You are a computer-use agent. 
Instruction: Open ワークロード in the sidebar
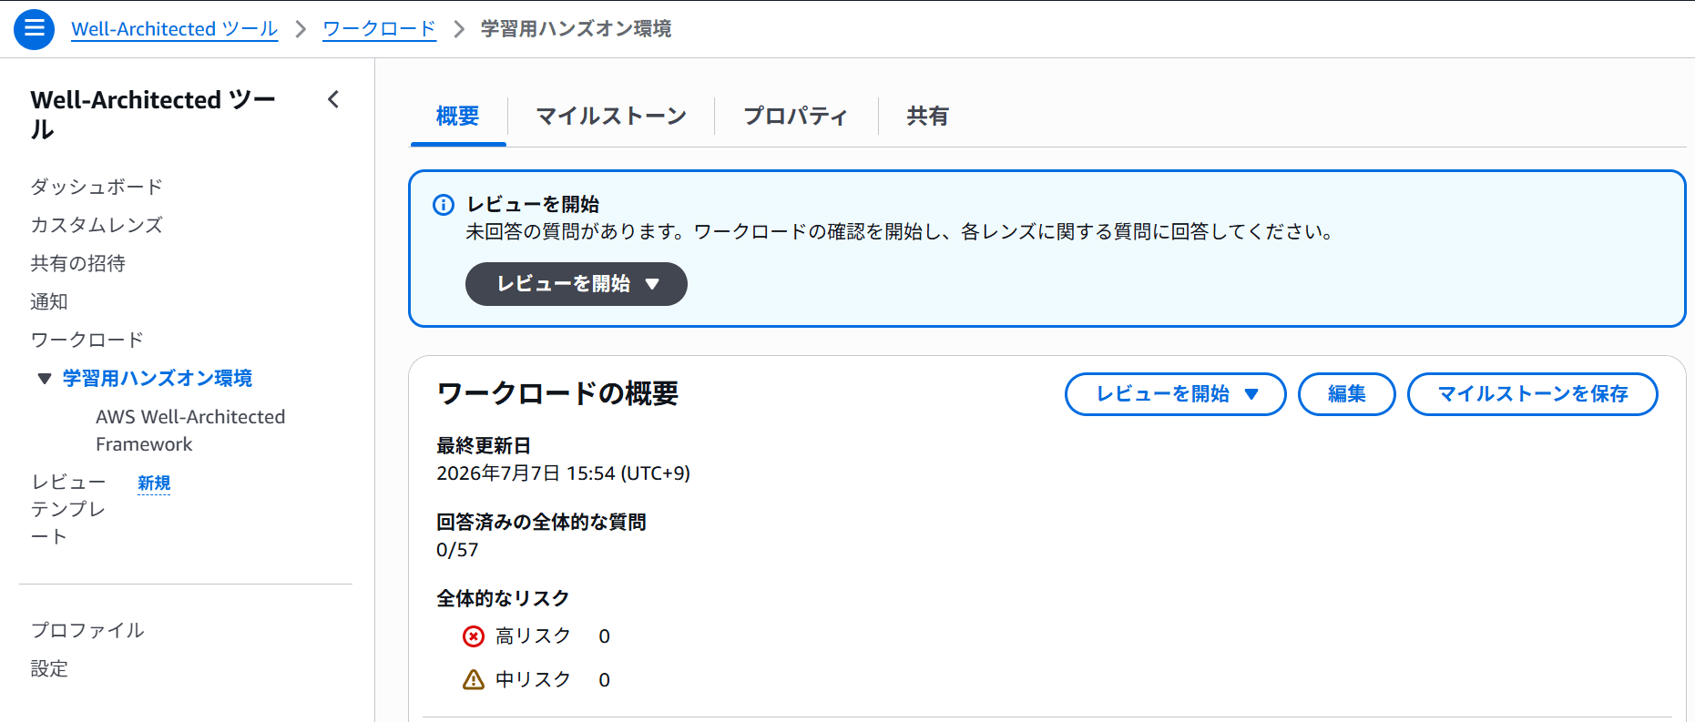tap(87, 340)
